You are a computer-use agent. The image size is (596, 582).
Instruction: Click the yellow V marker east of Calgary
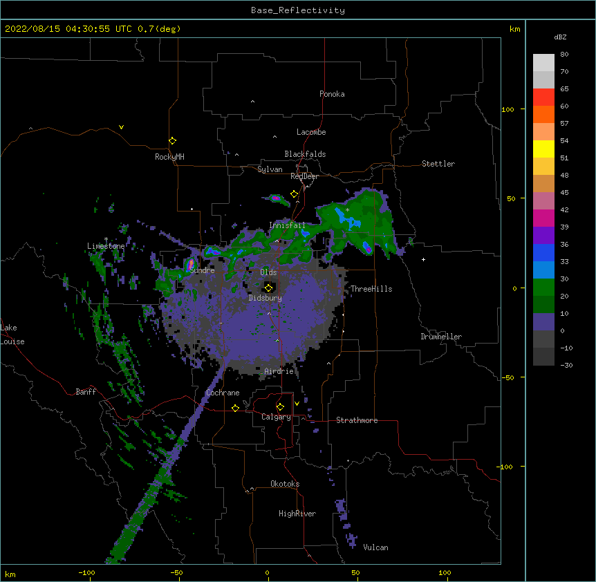click(x=297, y=404)
